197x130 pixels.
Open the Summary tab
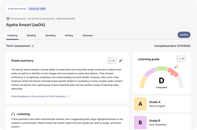point(88,35)
